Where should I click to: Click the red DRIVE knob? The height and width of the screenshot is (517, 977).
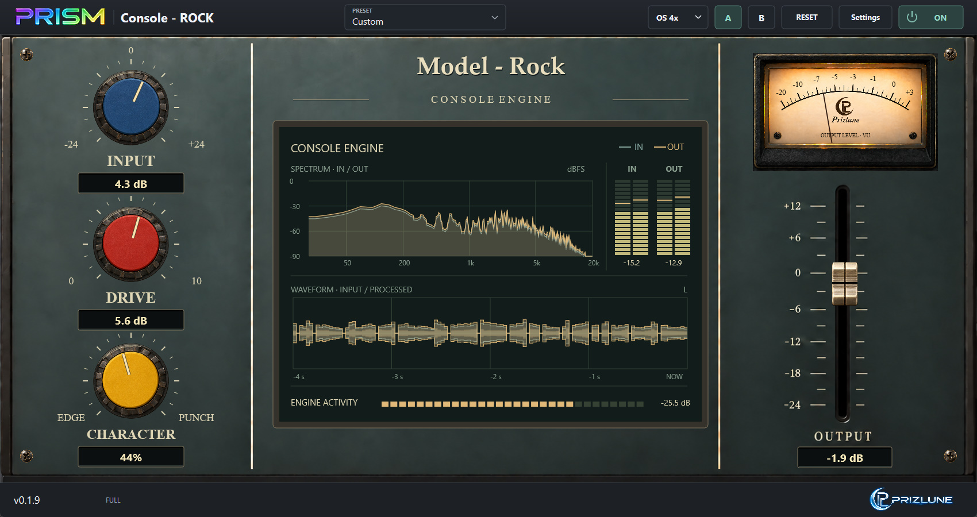[131, 244]
